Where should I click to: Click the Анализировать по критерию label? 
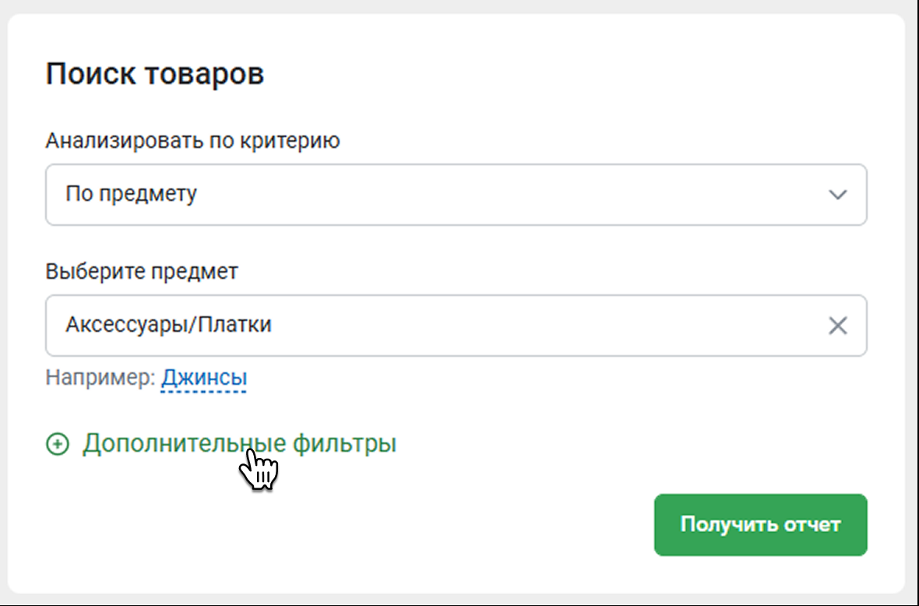point(192,141)
